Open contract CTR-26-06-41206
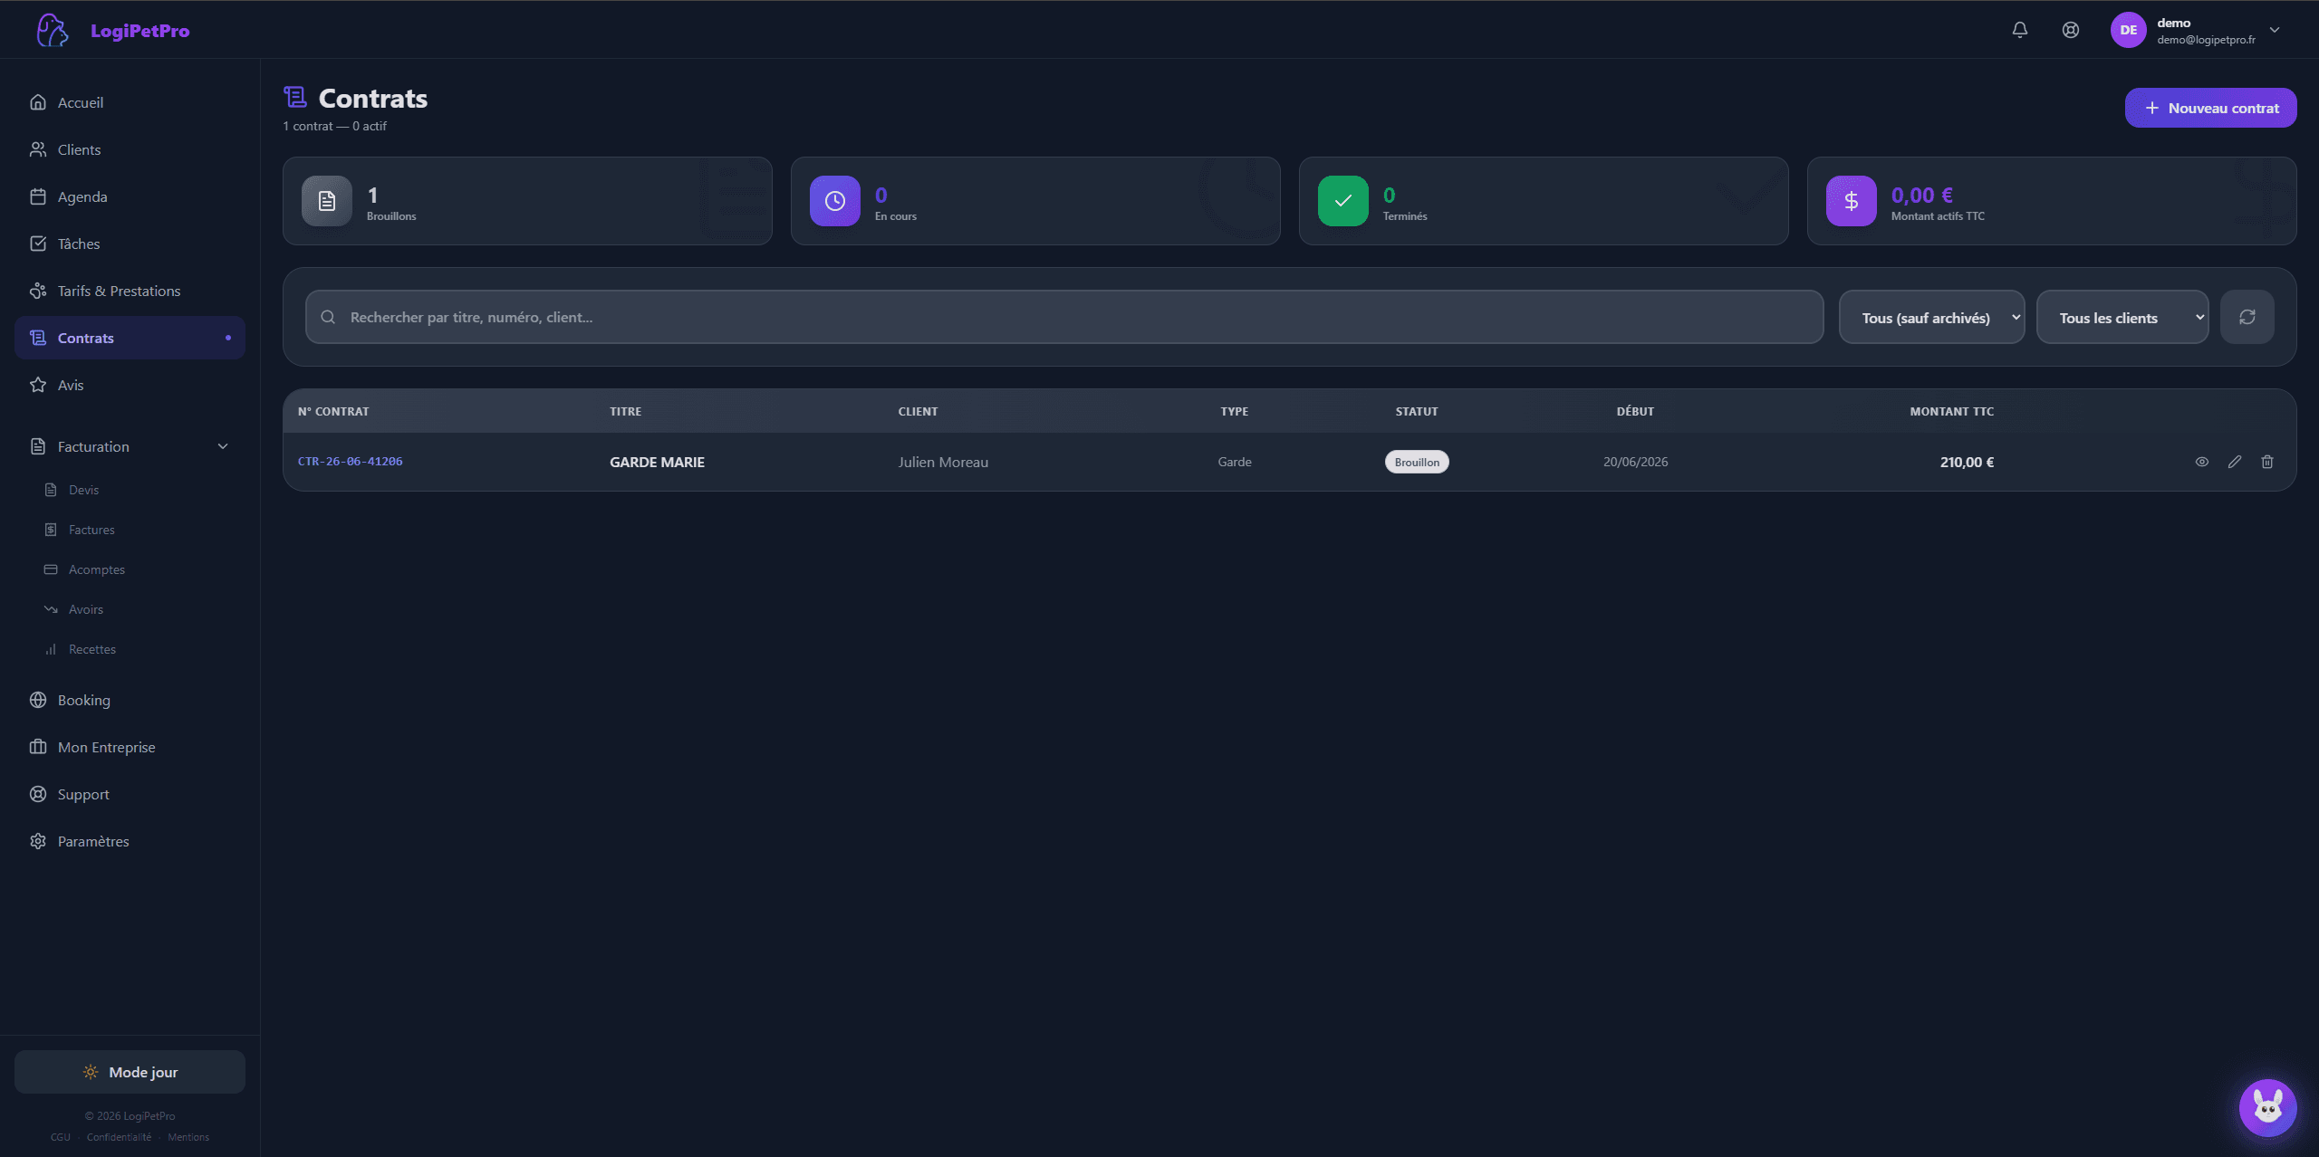The image size is (2319, 1157). 350,462
